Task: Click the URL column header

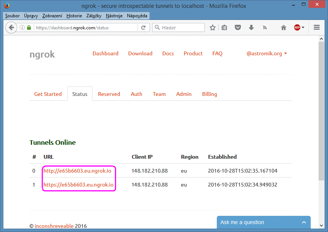Action: 48,157
